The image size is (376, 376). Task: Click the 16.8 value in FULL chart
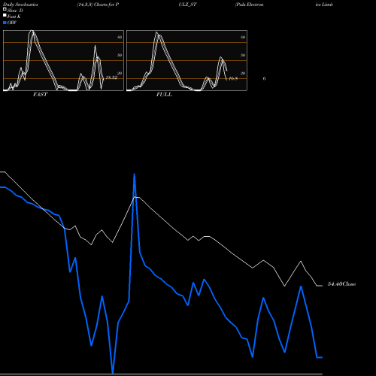[233, 79]
